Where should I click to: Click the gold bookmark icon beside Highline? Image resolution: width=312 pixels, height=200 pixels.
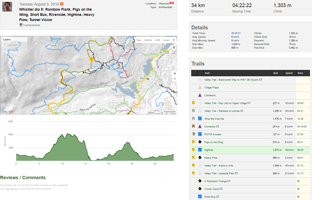coord(193,150)
